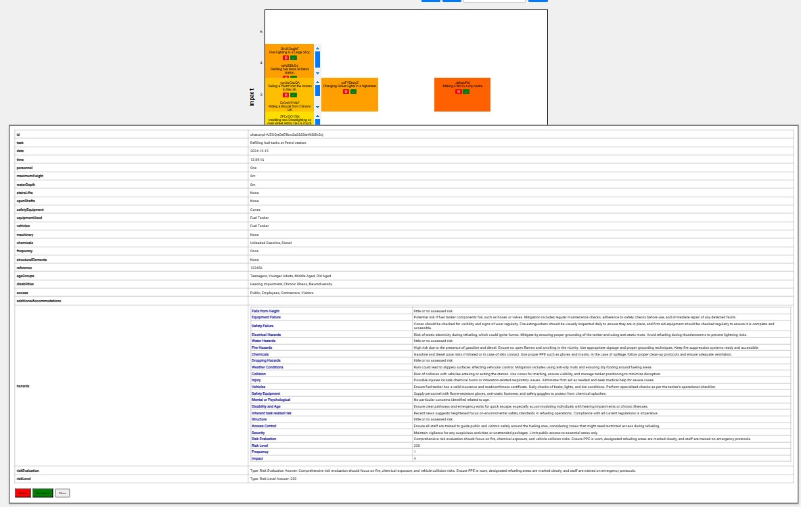Click access value 'Public, Employees, Contractors, Visitors'
801x507 pixels.
281,293
